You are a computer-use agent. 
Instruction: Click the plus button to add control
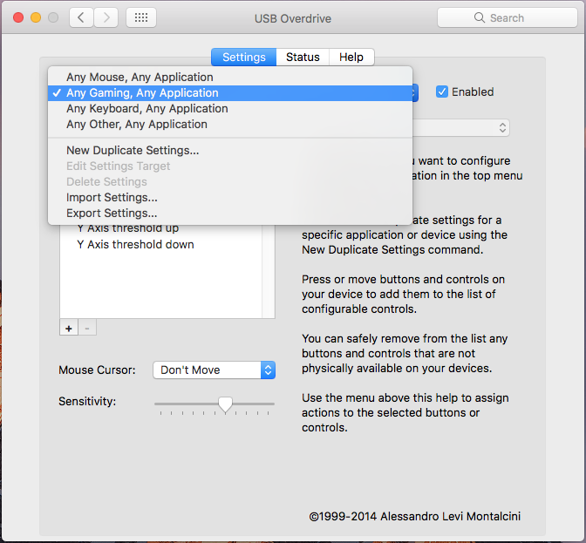(68, 328)
